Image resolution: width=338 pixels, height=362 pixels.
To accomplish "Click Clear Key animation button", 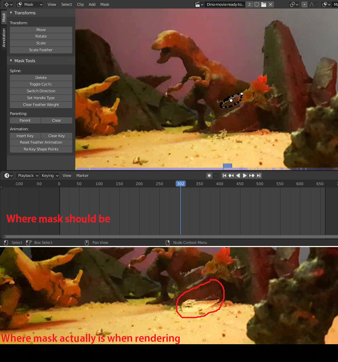I will [x=57, y=136].
